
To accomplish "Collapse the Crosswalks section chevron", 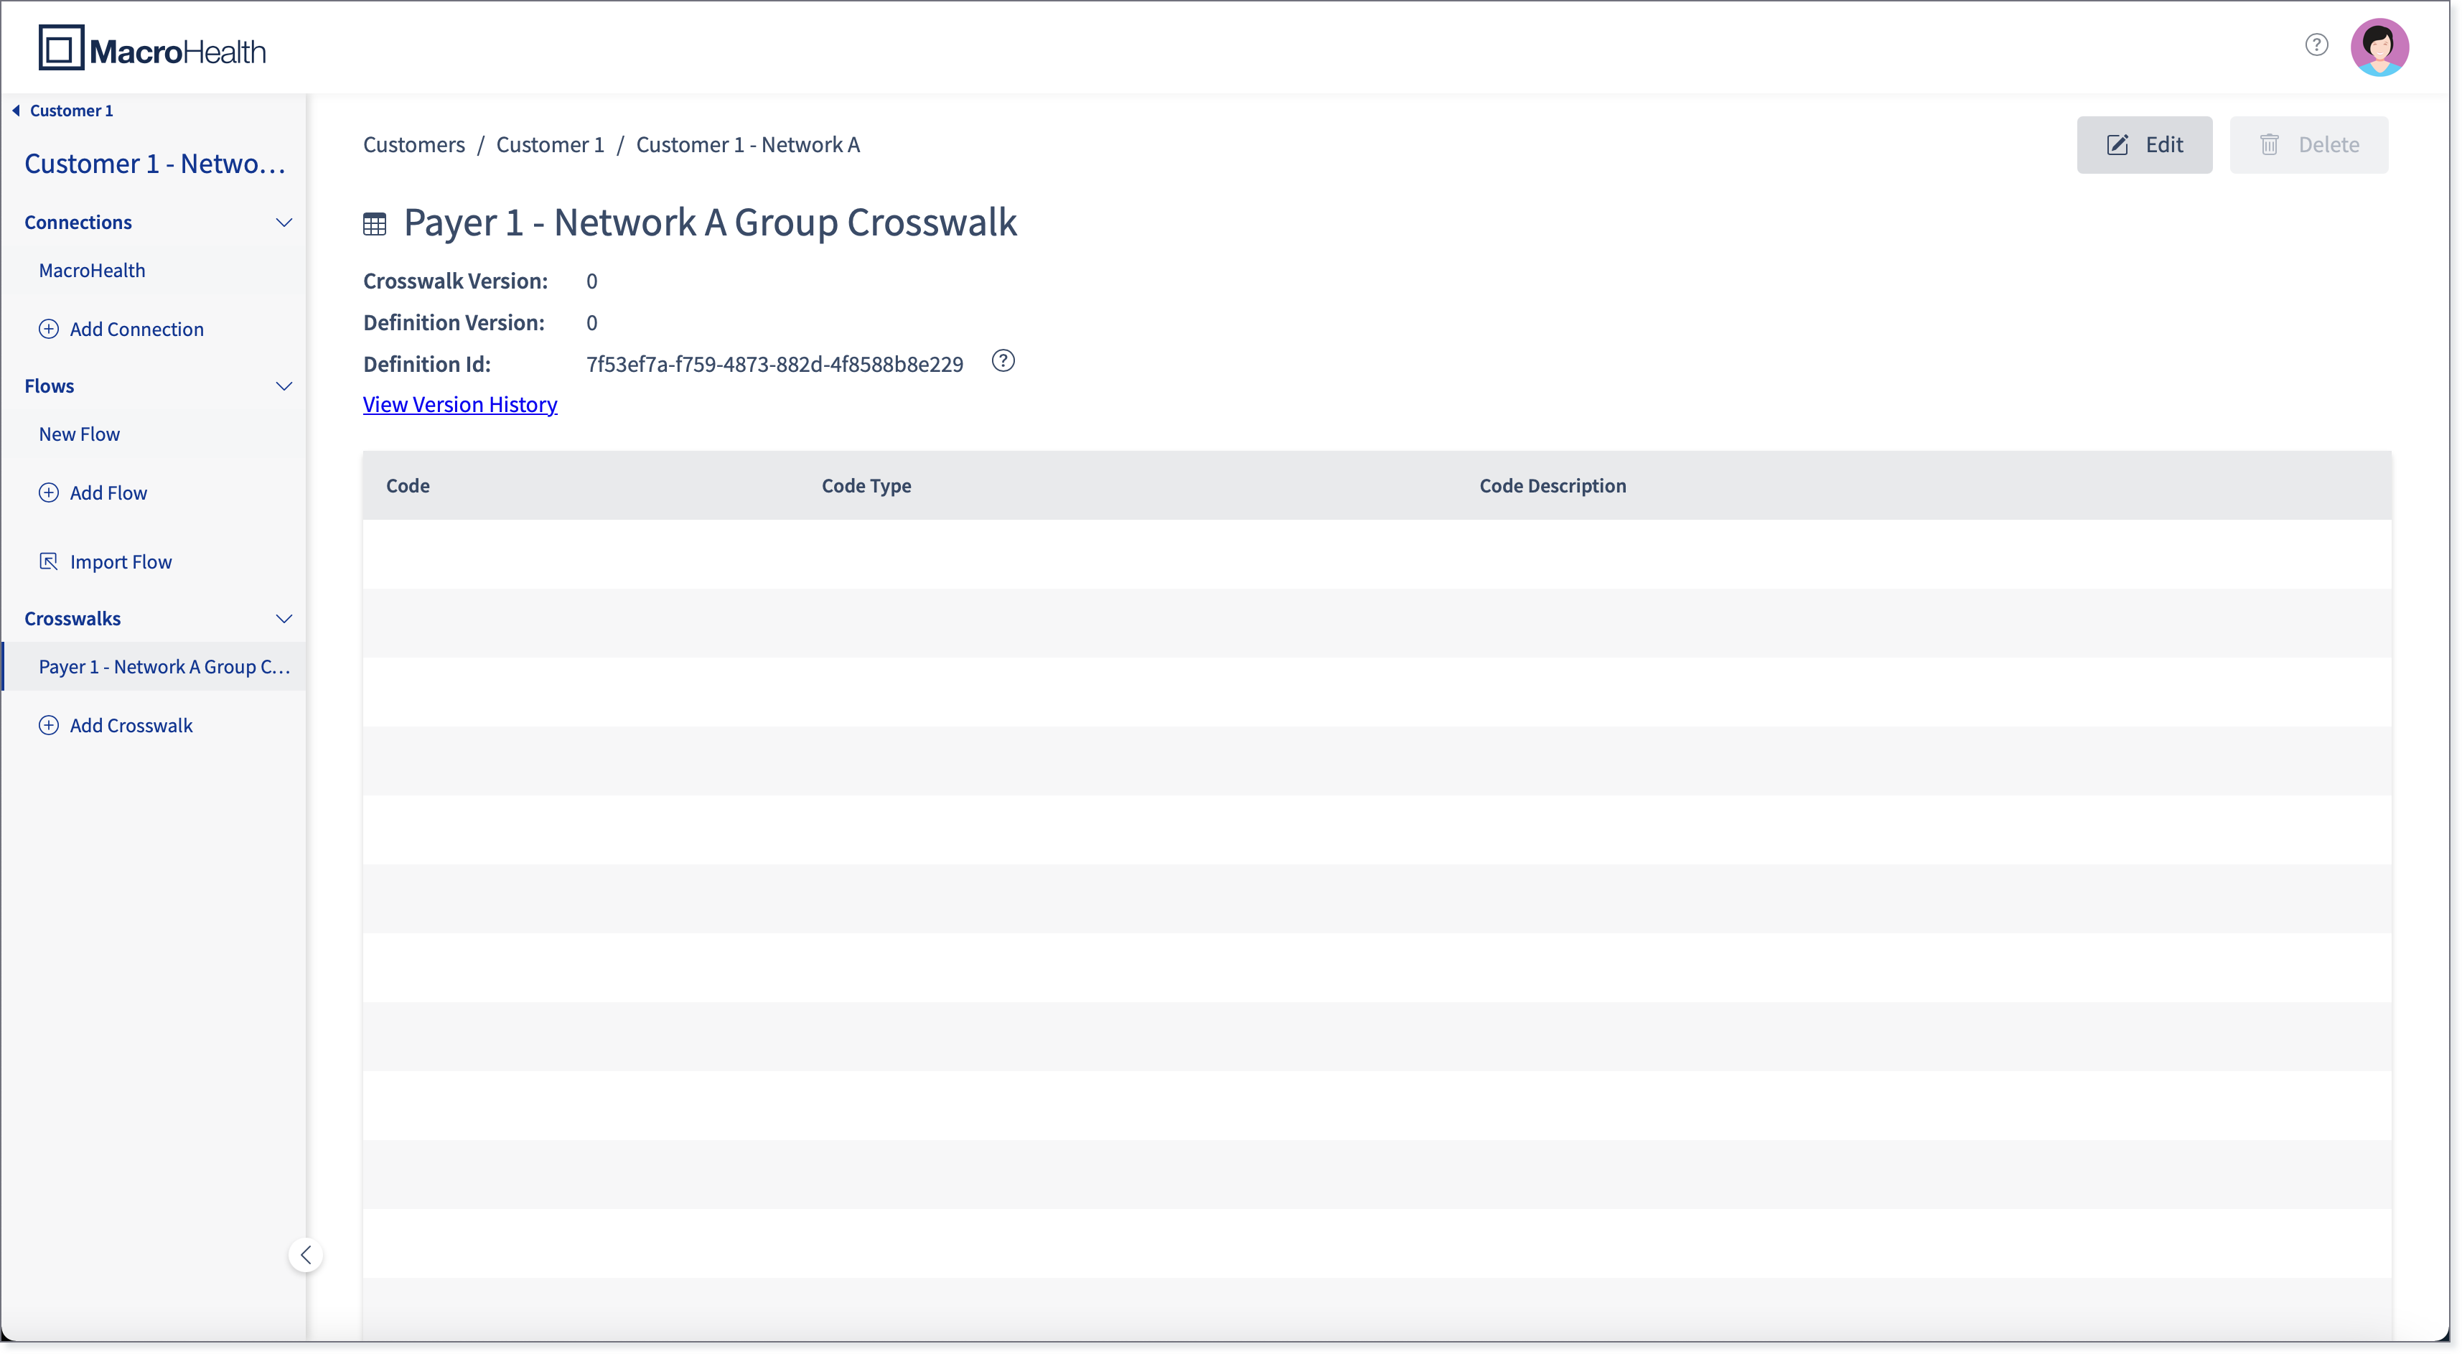I will click(x=284, y=619).
